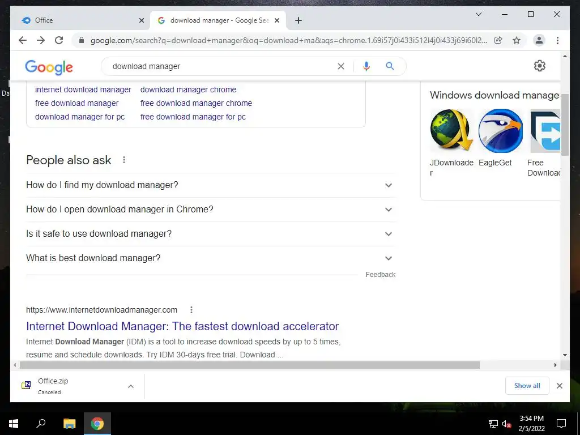This screenshot has height=435, width=580.
Task: Open the notification center icon
Action: tap(561, 424)
